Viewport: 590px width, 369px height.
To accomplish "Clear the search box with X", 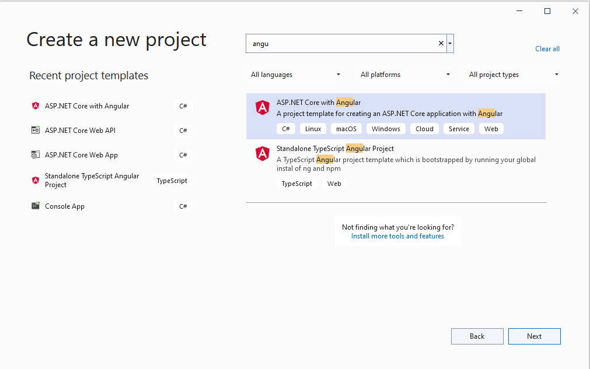I will (x=441, y=43).
